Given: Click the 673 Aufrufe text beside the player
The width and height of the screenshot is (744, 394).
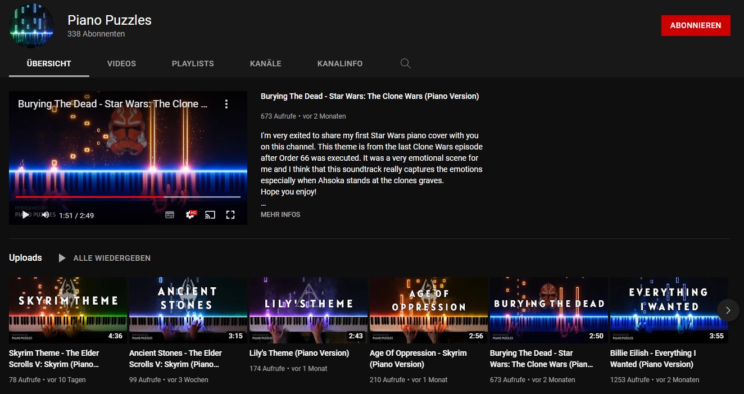Looking at the screenshot, I should tap(279, 116).
